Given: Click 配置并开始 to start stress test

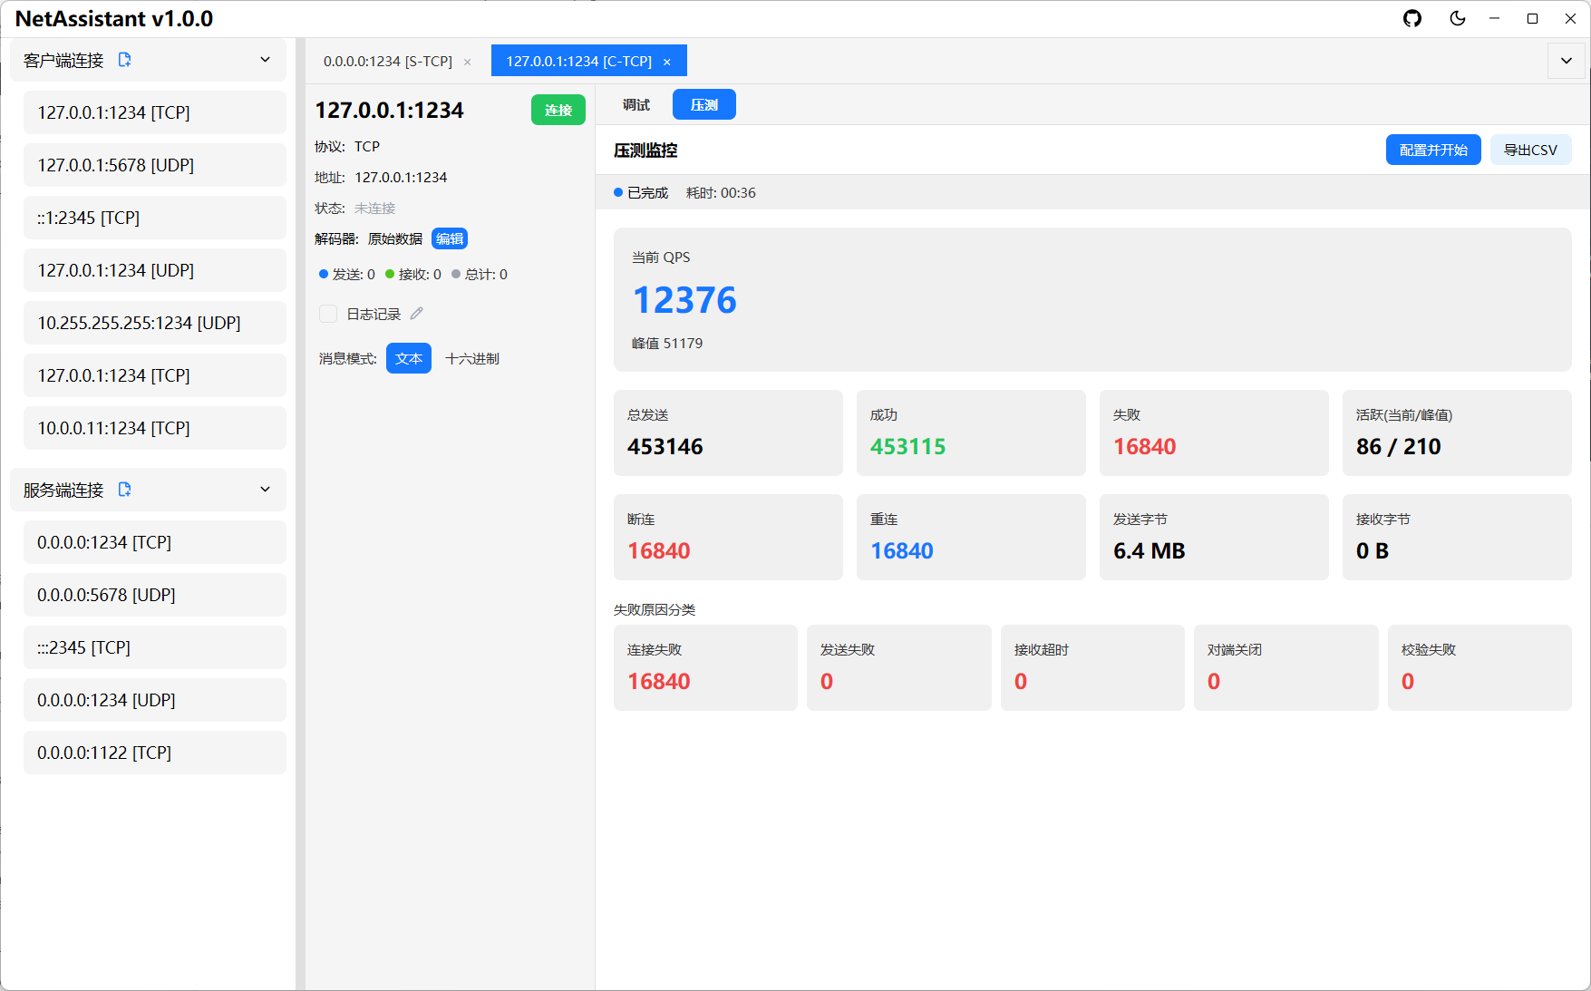Looking at the screenshot, I should (1433, 150).
